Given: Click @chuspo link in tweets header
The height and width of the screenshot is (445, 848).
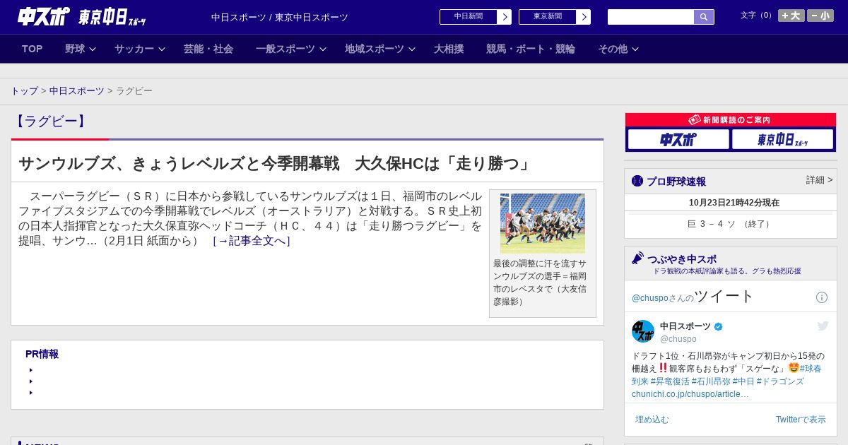Looking at the screenshot, I should coord(649,298).
